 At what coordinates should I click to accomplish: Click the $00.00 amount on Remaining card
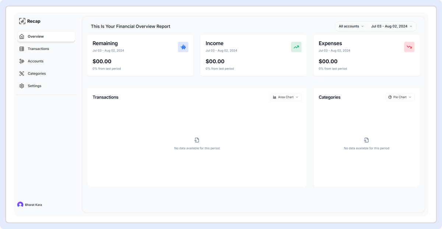coord(102,61)
